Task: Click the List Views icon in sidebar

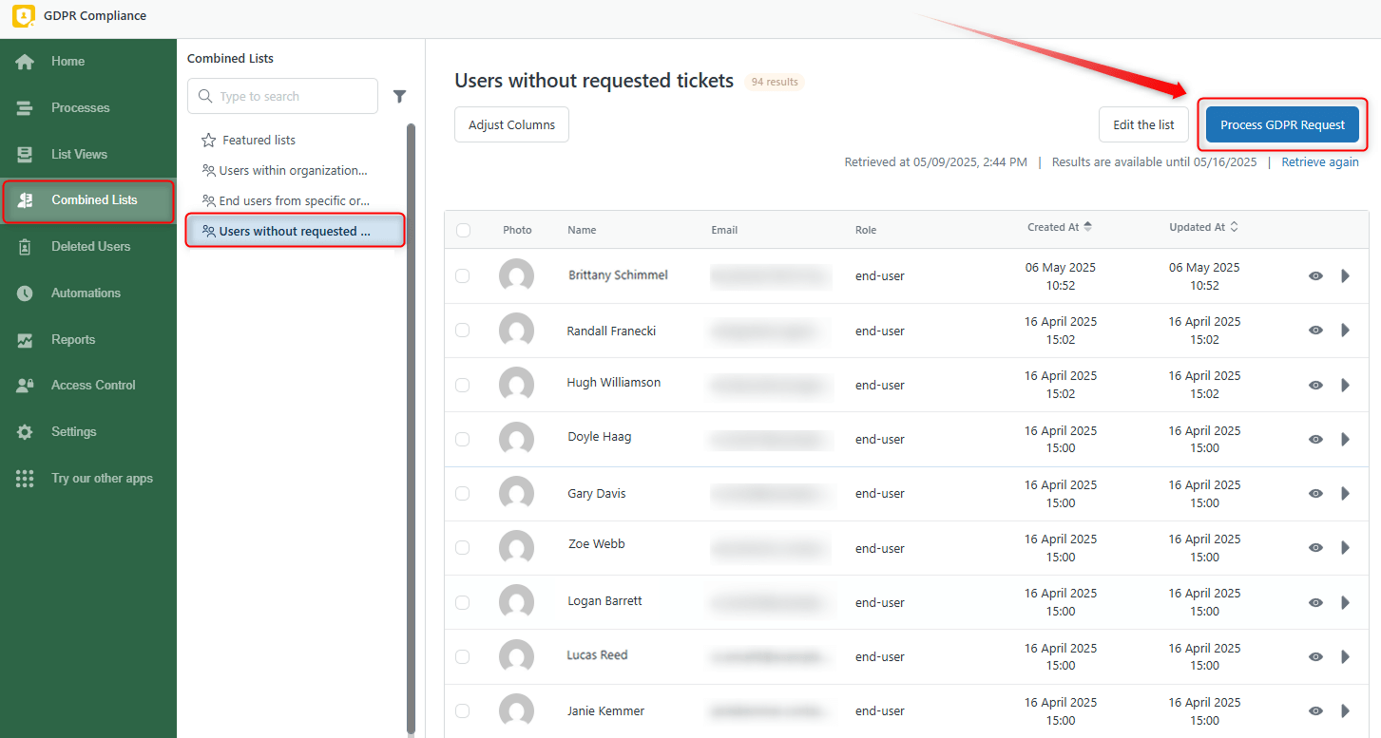Action: tap(25, 155)
